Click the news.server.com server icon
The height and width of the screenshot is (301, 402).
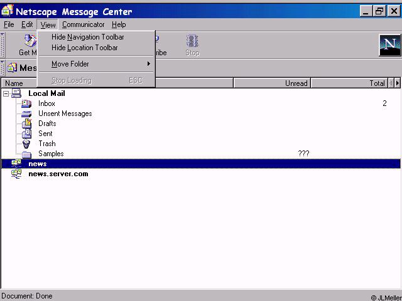click(16, 174)
